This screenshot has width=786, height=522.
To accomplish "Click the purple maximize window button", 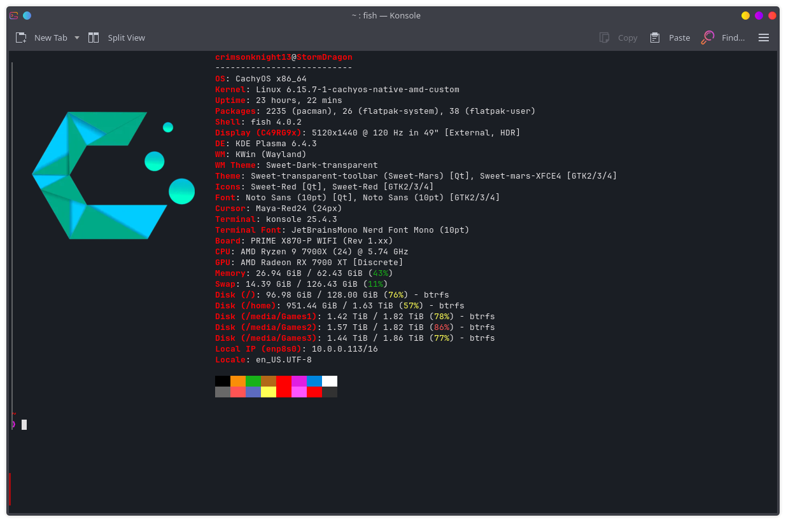I will [759, 15].
